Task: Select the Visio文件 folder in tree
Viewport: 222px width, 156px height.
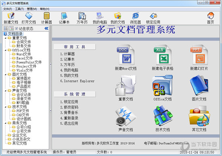Action: [x=22, y=71]
